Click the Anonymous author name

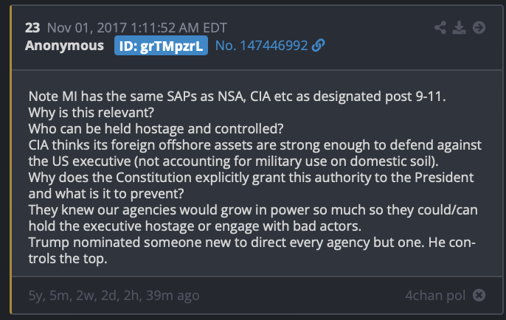click(x=65, y=46)
